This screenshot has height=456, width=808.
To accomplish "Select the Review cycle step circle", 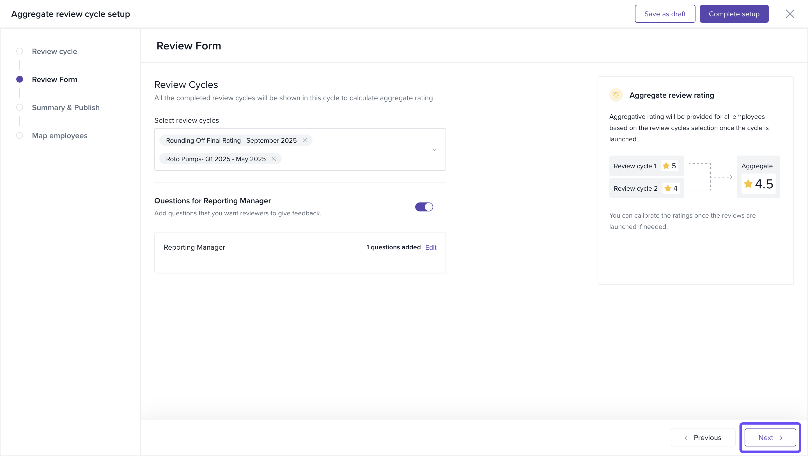I will tap(19, 51).
